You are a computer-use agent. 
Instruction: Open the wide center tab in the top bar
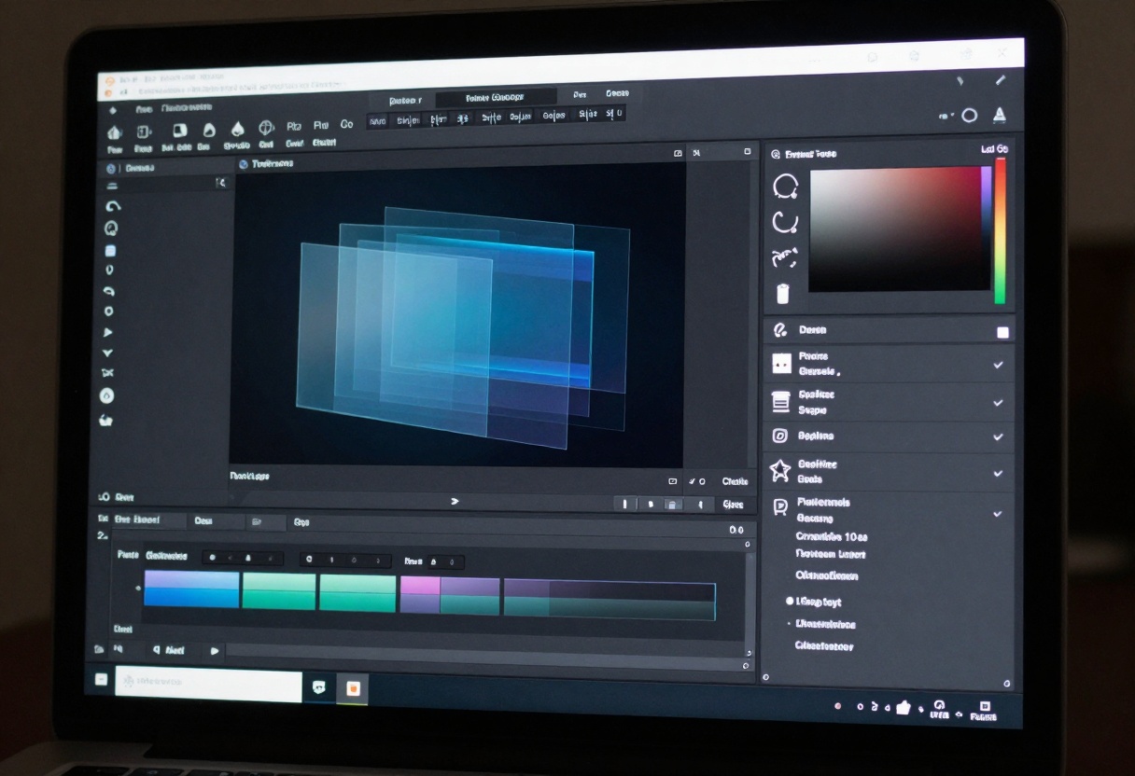click(x=496, y=97)
